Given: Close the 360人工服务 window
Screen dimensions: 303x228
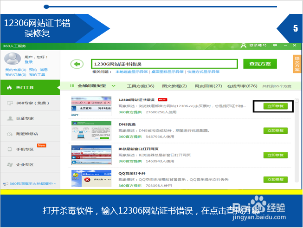Looking at the screenshot, I should tap(295, 45).
